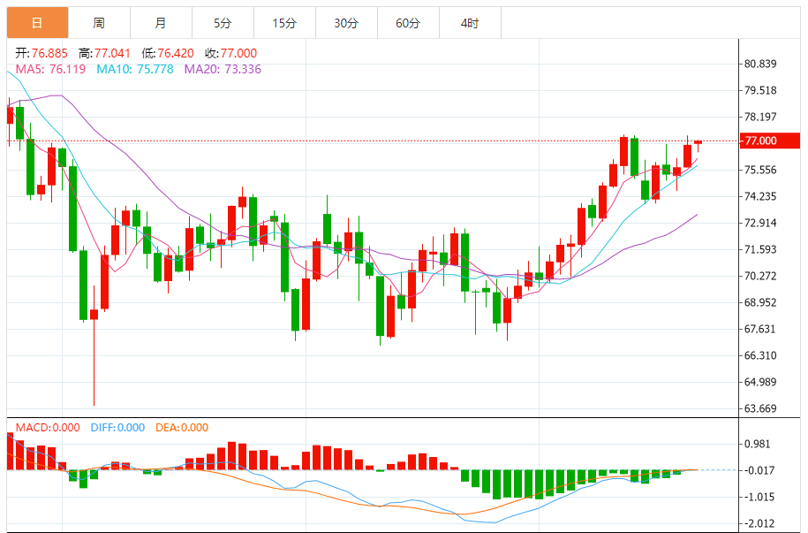Click the 高:77.041 high price value
808x533 pixels.
104,53
